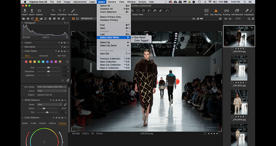Select the _DSC3832.jpg thumbnail
Image resolution: width=276 pixels, height=146 pixels.
(x=239, y=68)
